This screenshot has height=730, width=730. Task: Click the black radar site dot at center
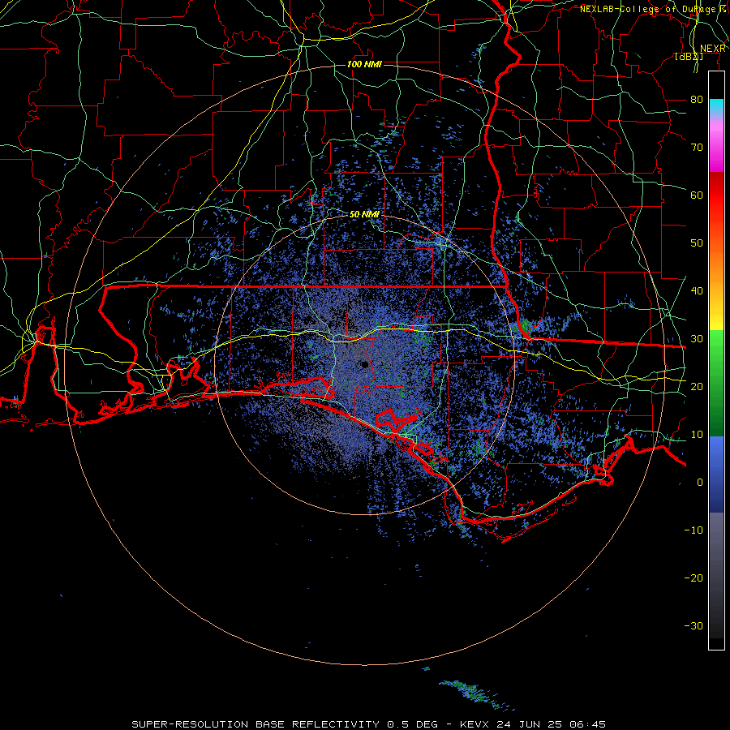tap(365, 364)
